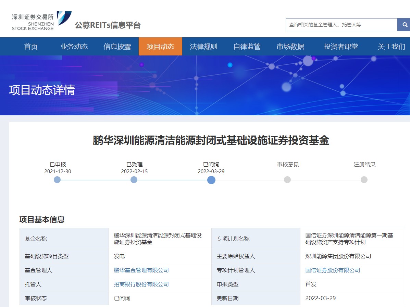Viewport: 410px width, 307px height.
Task: Click the 基金管理人 label cell
Action: [x=64, y=270]
